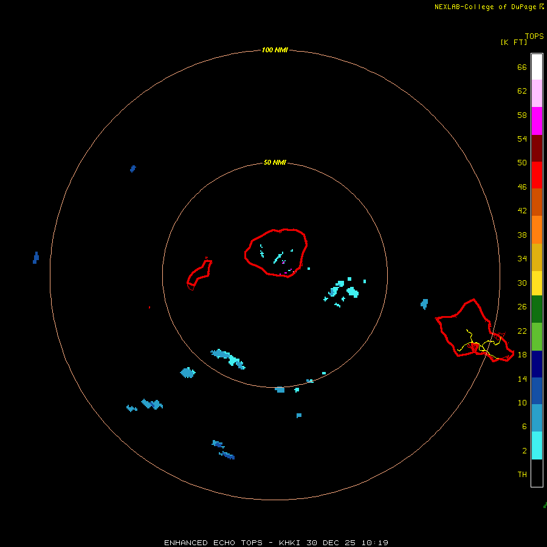Viewport: 547px width, 547px height.
Task: Click the gold swatch between 34 and 38
Action: point(537,257)
